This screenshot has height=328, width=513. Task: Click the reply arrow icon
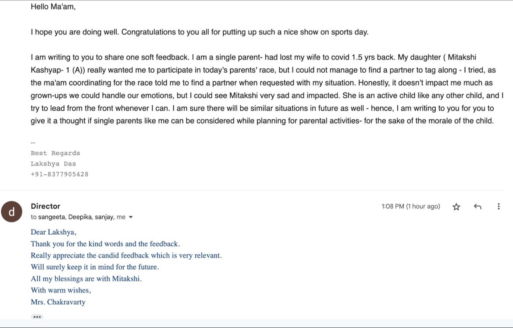pos(477,206)
